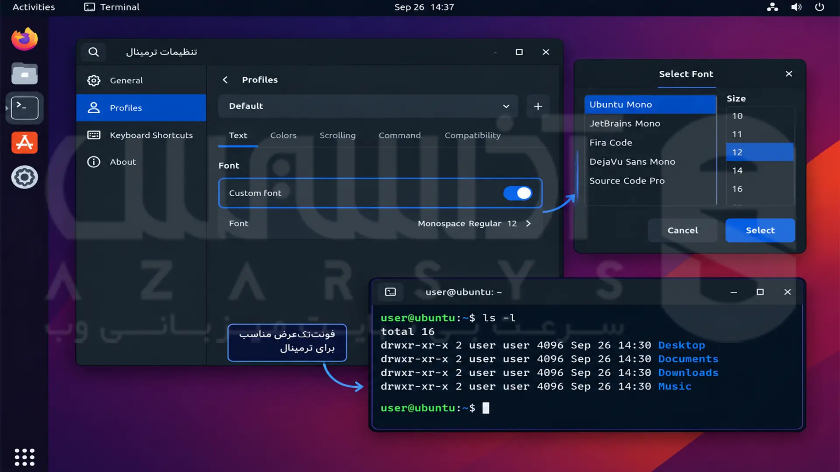
Task: Switch to the Text tab
Action: (x=238, y=135)
